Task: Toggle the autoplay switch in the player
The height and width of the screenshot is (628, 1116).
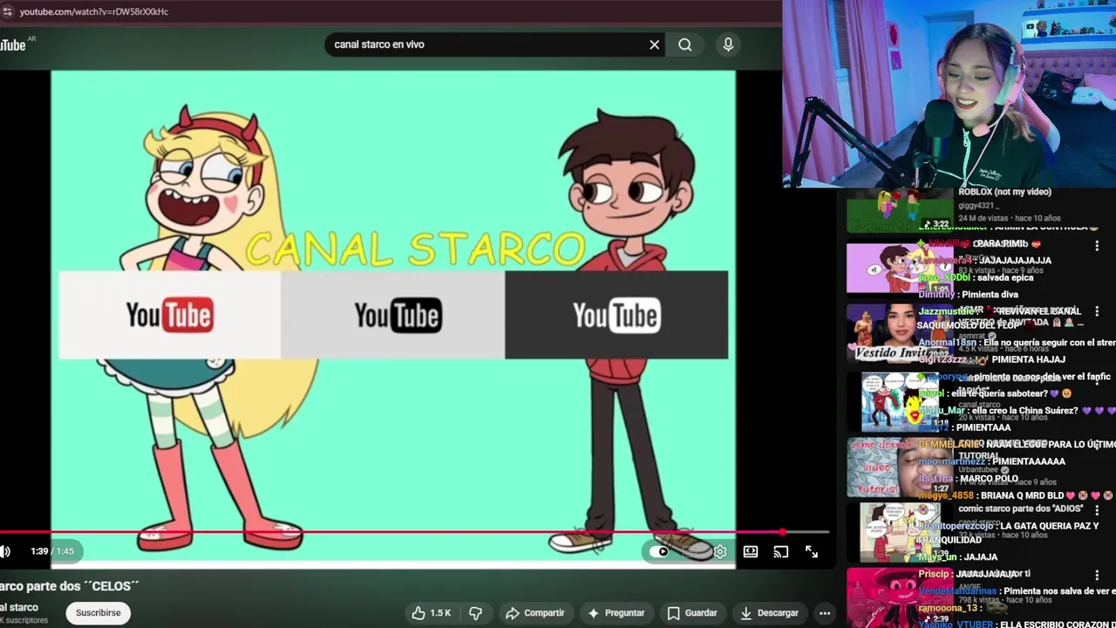Action: point(661,551)
